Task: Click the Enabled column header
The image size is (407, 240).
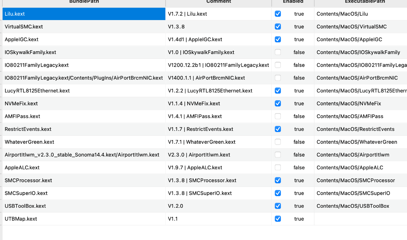Action: pos(293,2)
